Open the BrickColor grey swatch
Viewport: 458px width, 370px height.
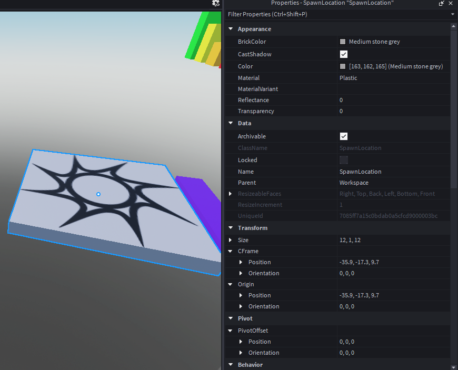pyautogui.click(x=343, y=42)
